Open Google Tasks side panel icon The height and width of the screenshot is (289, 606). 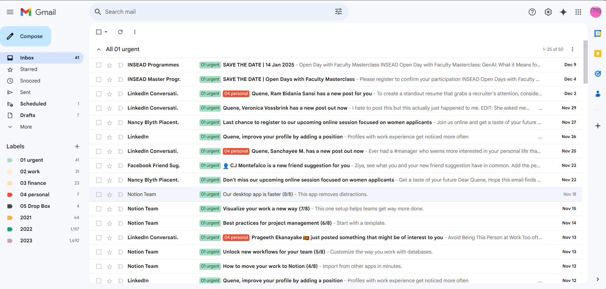click(598, 74)
